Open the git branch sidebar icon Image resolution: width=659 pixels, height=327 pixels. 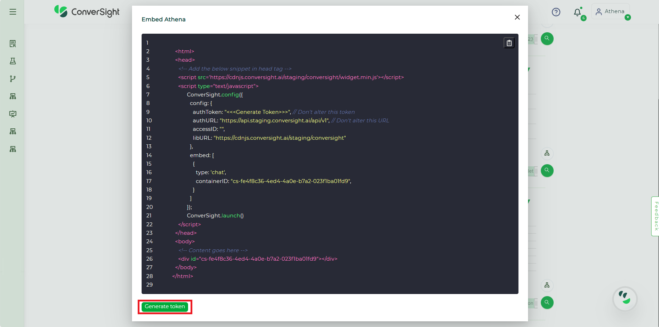[13, 79]
